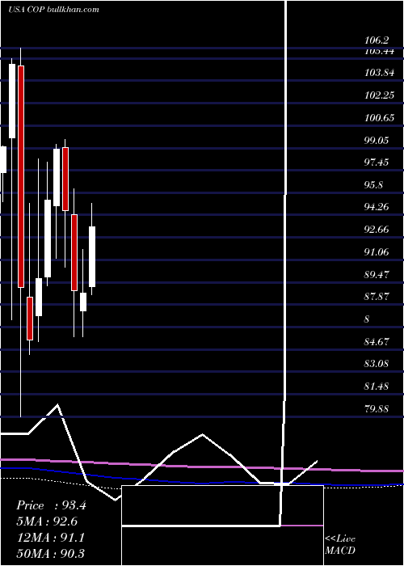Image resolution: width=404 pixels, height=566 pixels.
Task: Click the 87.87 price axis label
Action: (377, 297)
